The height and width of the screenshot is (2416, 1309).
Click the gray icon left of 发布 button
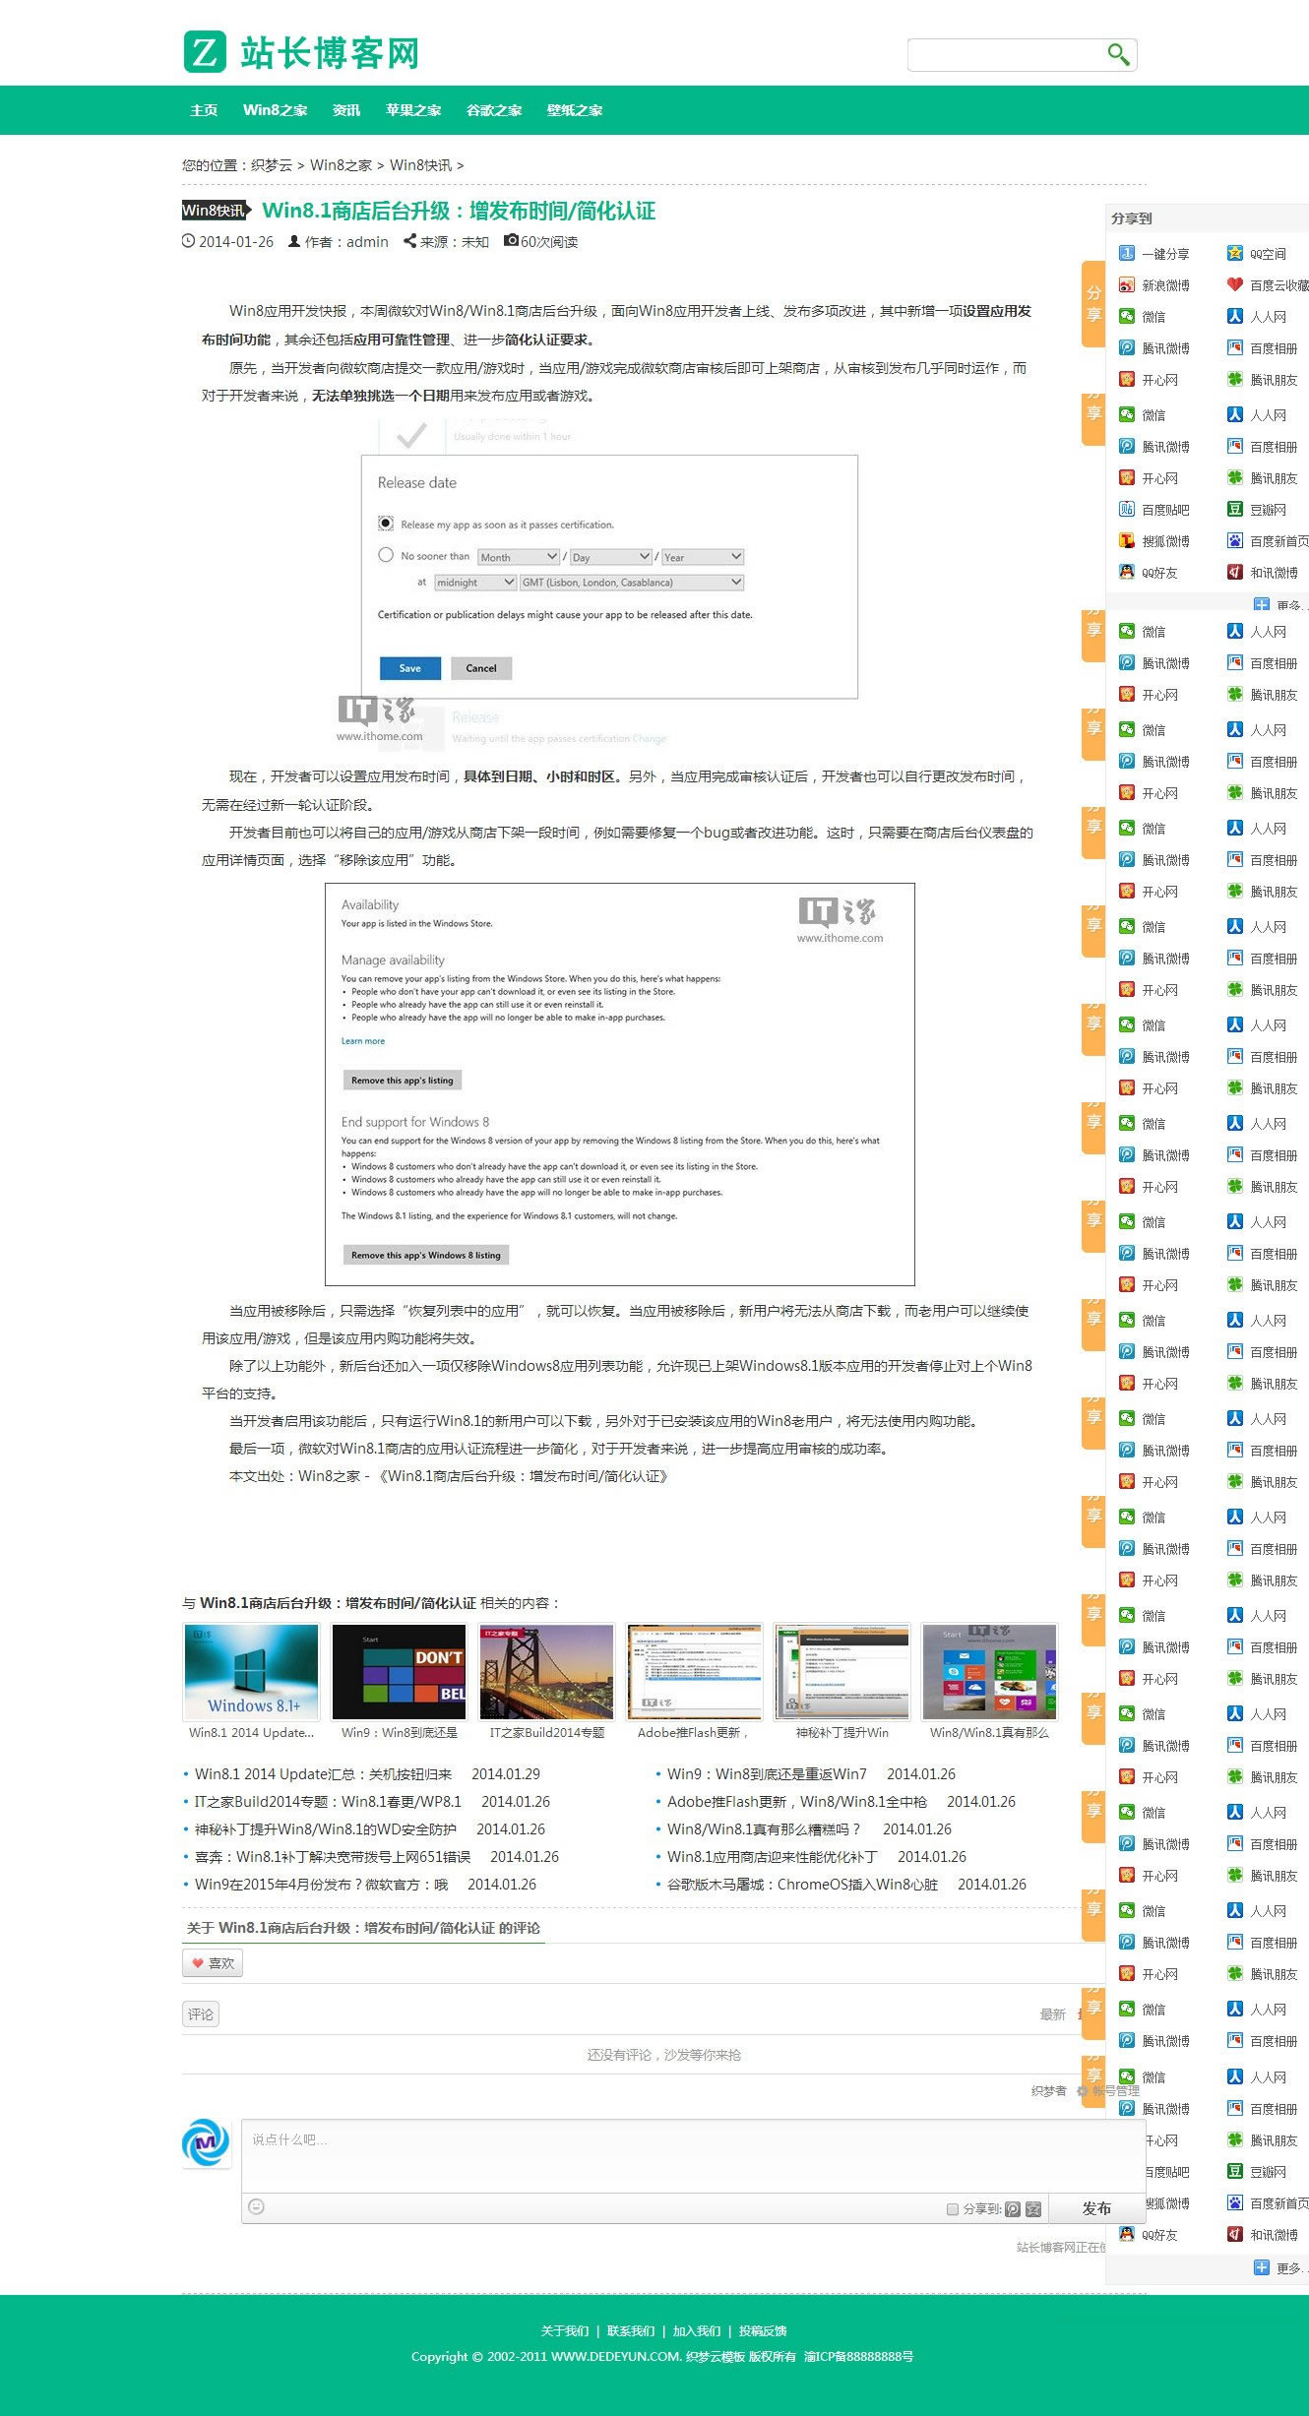tap(1032, 2209)
